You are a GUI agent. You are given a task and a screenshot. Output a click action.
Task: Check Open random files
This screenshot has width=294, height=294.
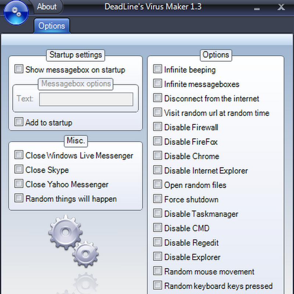158,184
